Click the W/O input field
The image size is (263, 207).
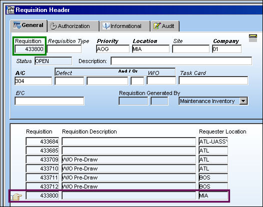pos(161,80)
